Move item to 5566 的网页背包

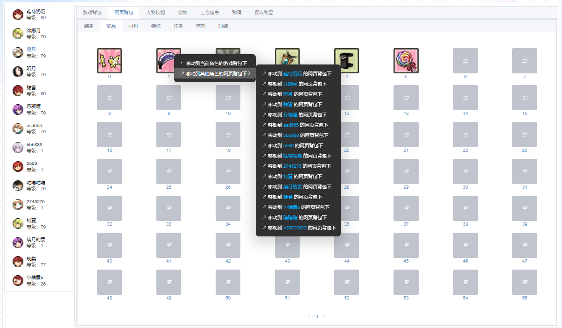(x=298, y=145)
